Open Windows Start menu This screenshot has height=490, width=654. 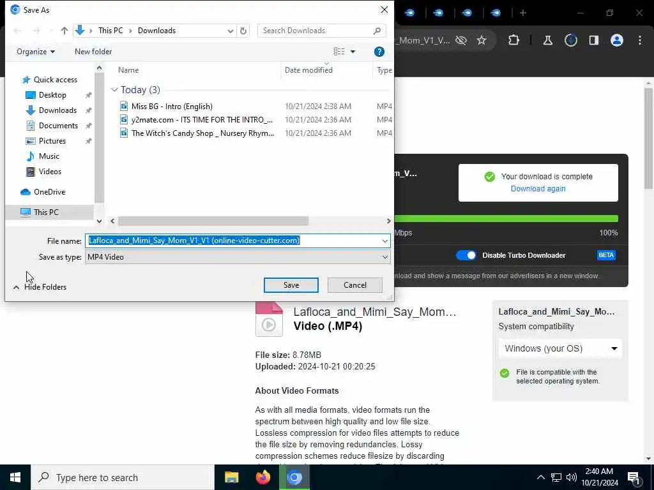point(15,477)
